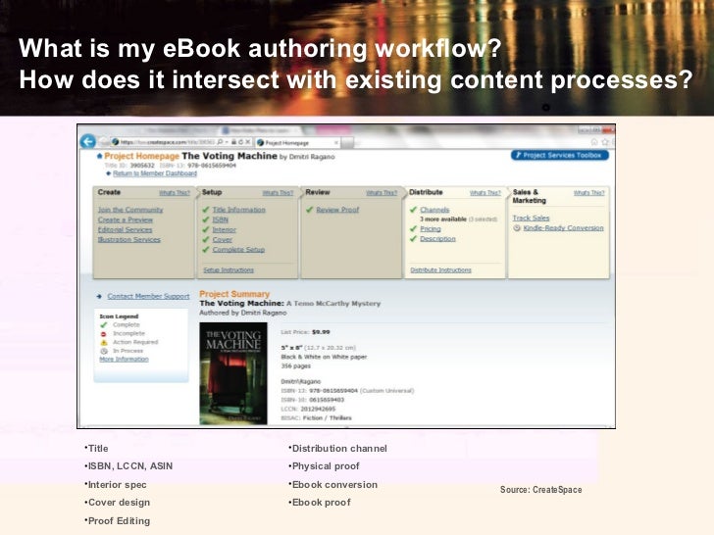This screenshot has width=714, height=535.
Task: Open the Interior setup step
Action: [x=224, y=229]
